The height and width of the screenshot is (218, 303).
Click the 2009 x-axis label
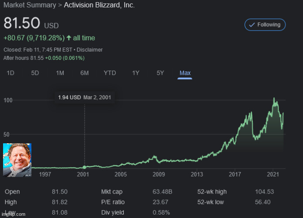coord(159,174)
